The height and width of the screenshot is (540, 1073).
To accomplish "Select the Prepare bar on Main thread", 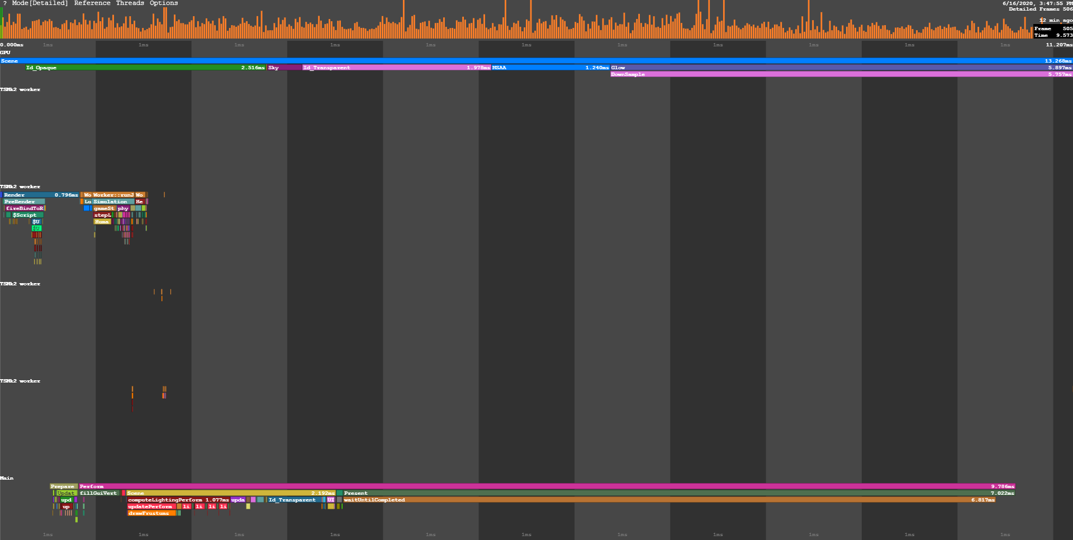I will [63, 486].
